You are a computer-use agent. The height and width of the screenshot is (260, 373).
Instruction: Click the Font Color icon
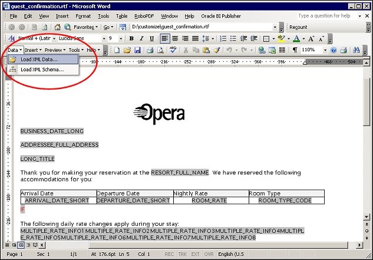click(x=296, y=38)
